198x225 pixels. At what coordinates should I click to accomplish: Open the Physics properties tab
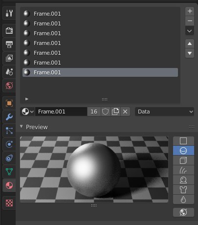click(x=9, y=144)
